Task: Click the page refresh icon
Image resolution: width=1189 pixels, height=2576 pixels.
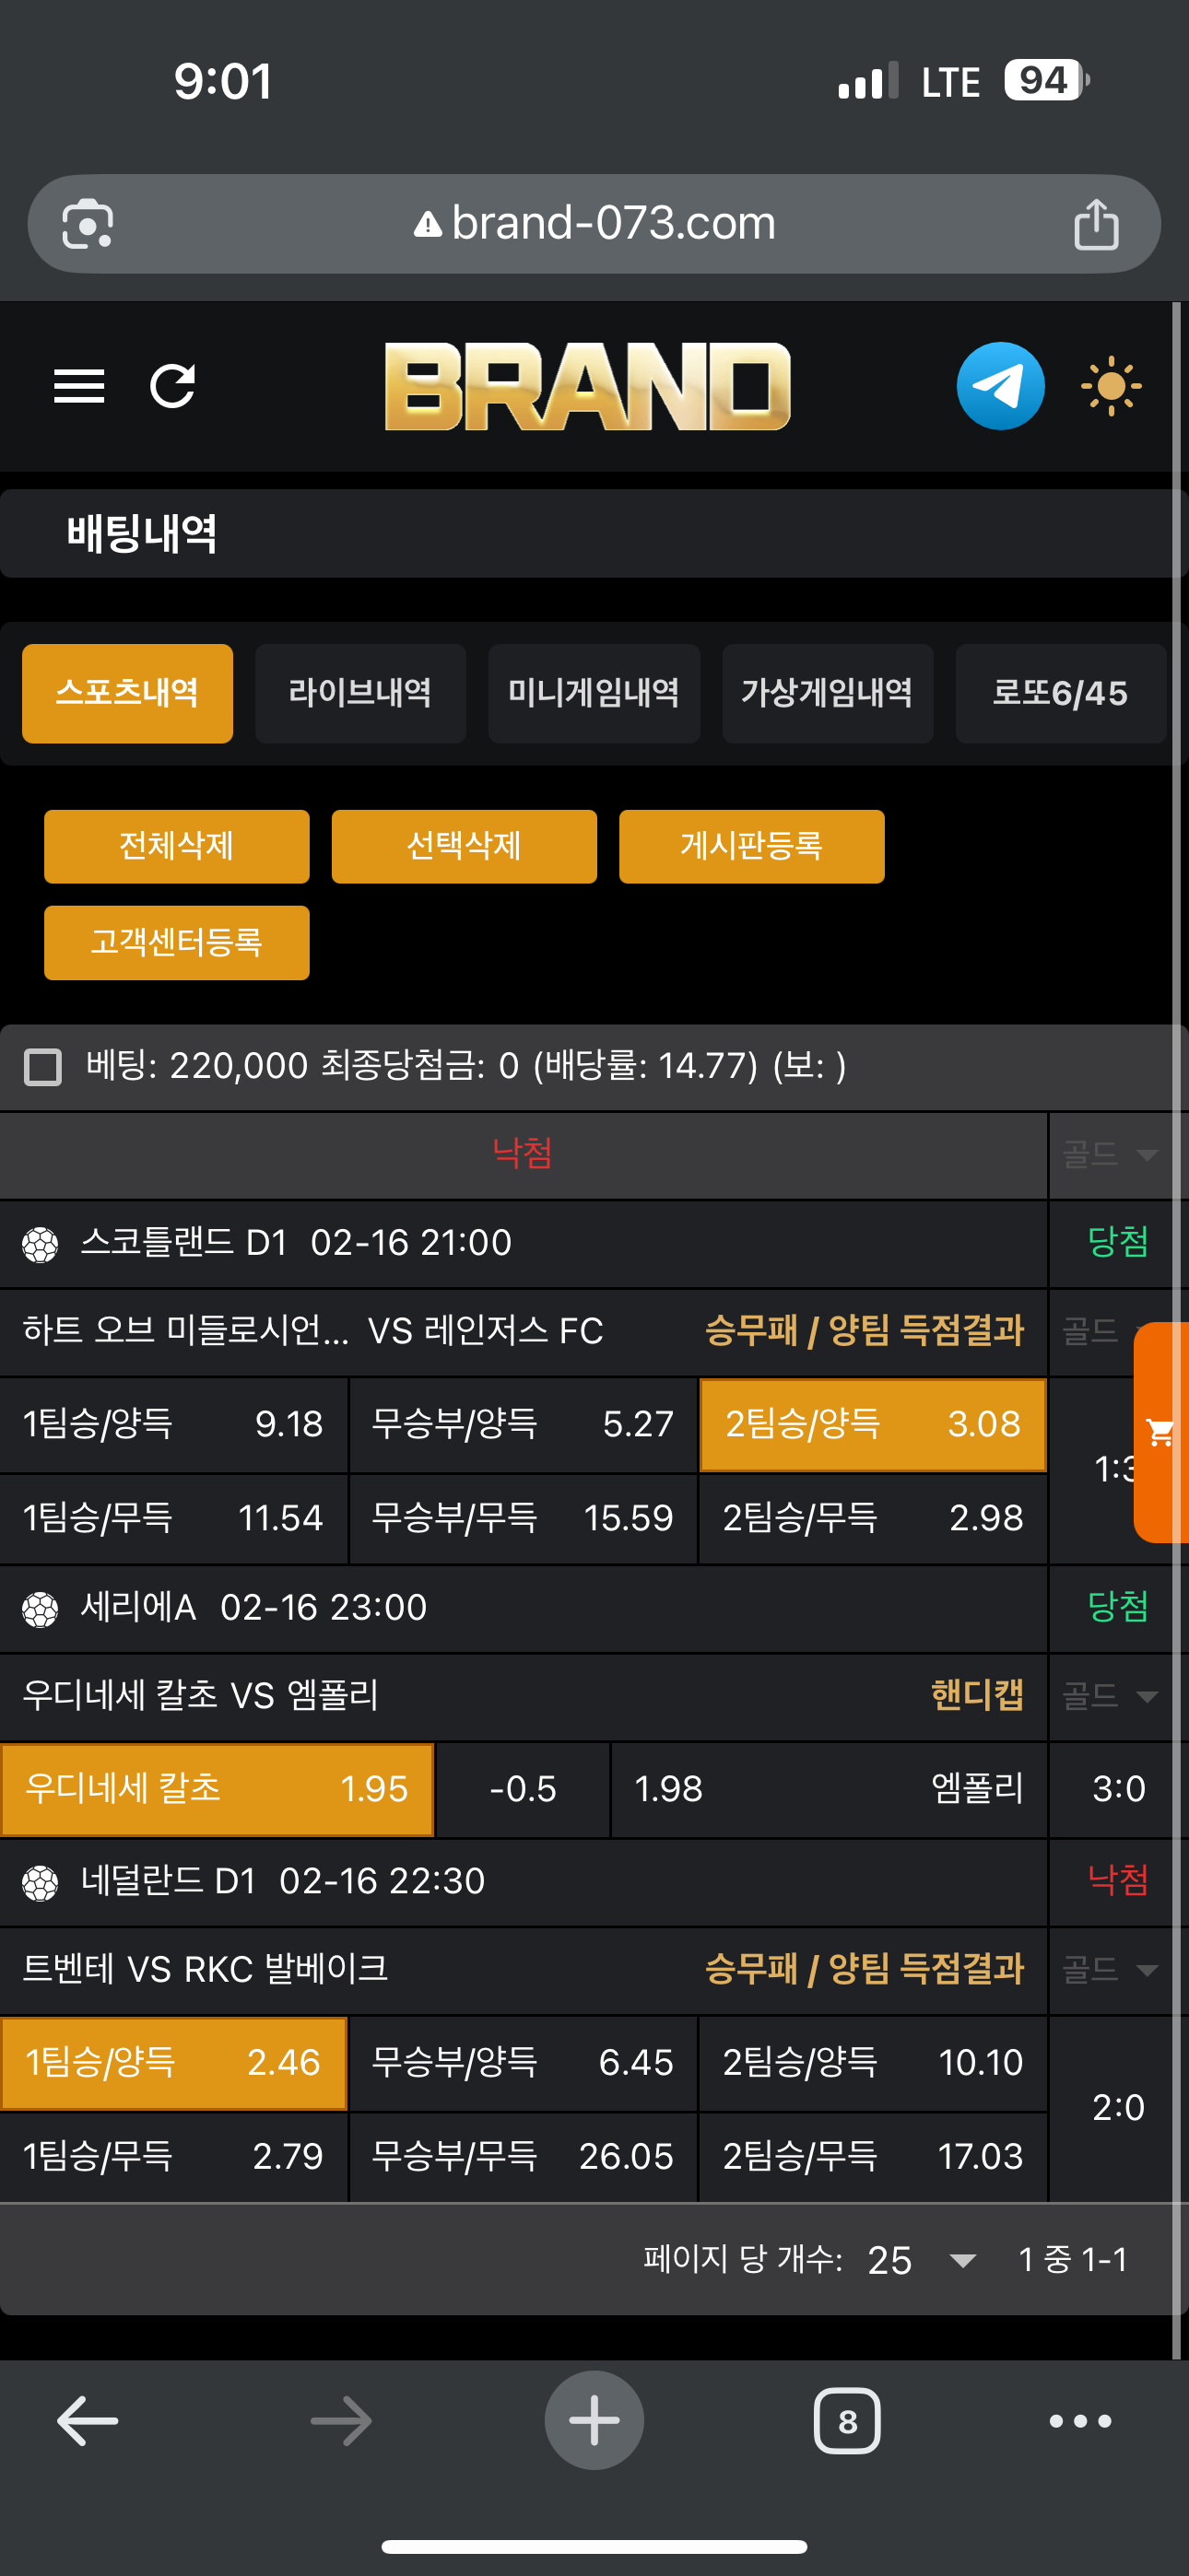Action: (x=172, y=386)
